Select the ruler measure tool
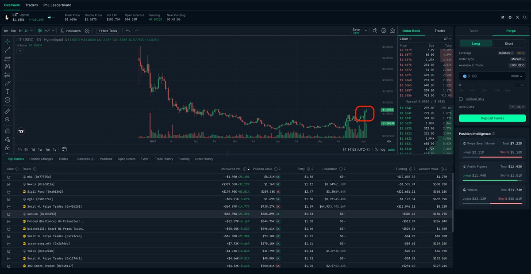Screen dimensions: 531x274 click(8, 111)
